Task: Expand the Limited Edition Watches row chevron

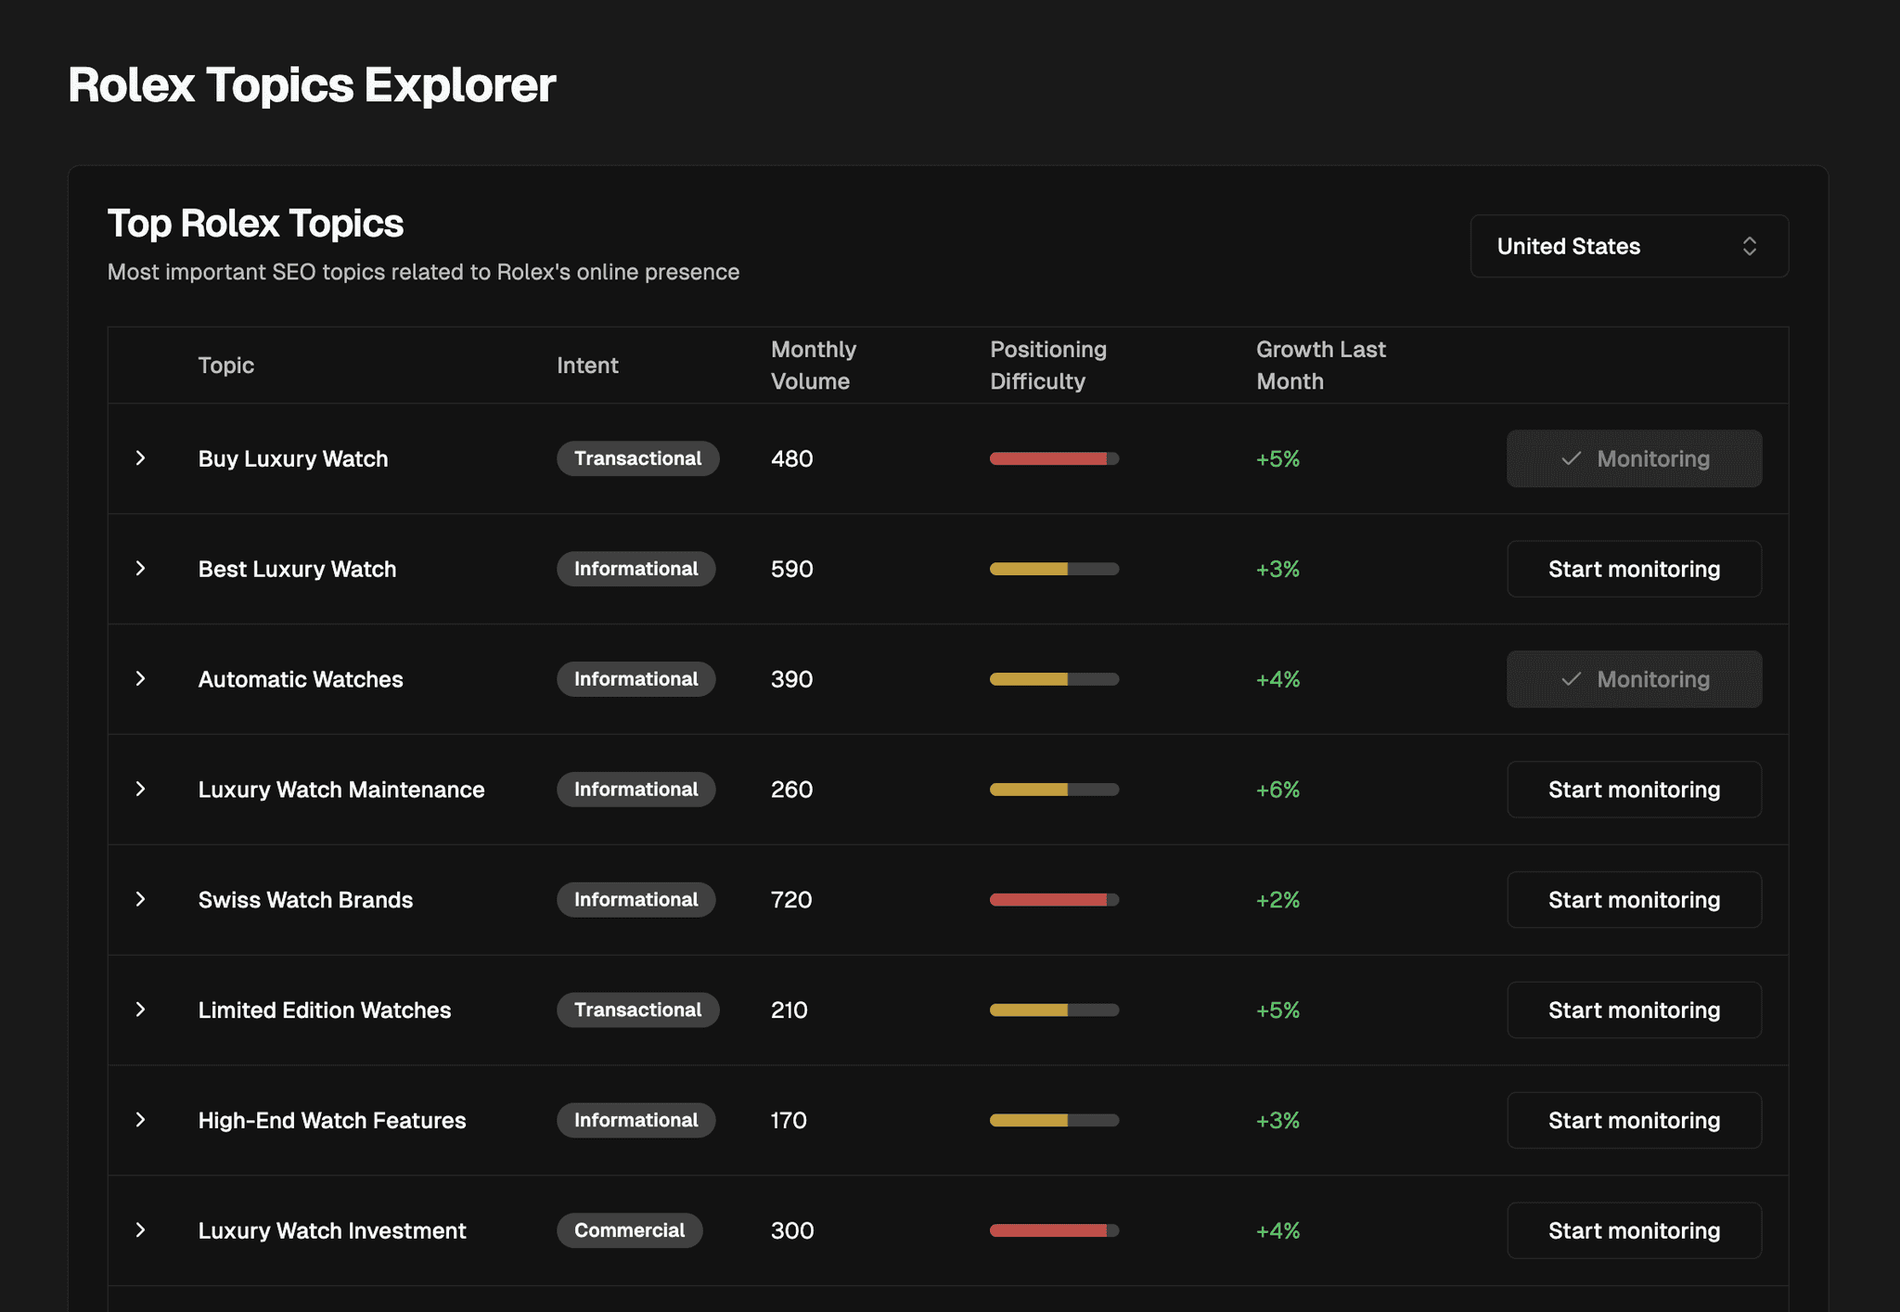Action: [140, 1010]
